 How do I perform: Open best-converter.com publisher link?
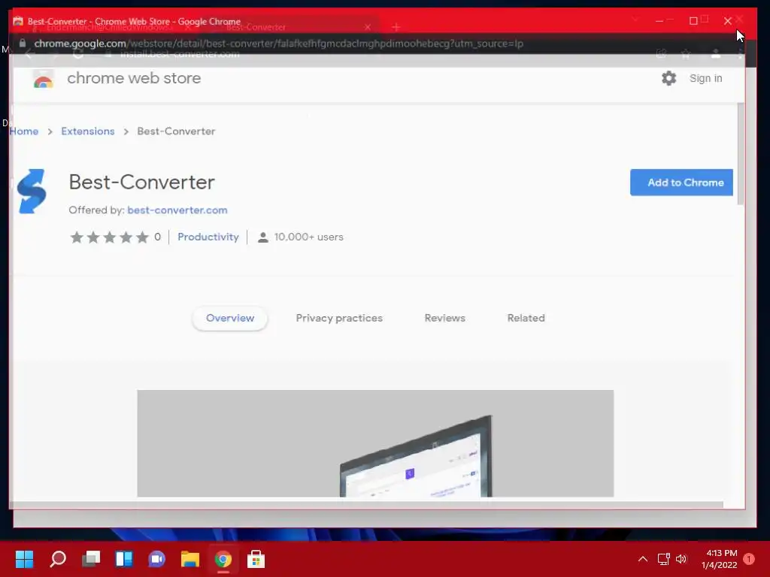click(177, 210)
